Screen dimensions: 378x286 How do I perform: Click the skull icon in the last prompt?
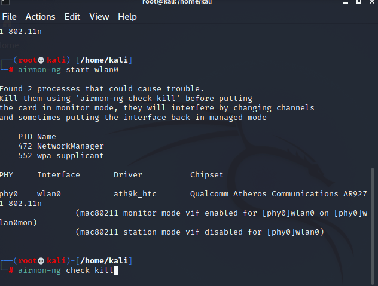click(41, 261)
